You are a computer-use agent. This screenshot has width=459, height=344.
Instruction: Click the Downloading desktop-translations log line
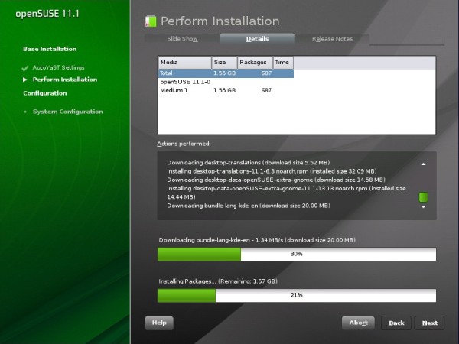click(x=248, y=163)
